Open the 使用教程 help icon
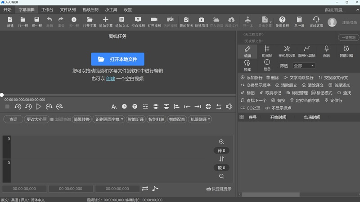360x202 pixels. (282, 20)
